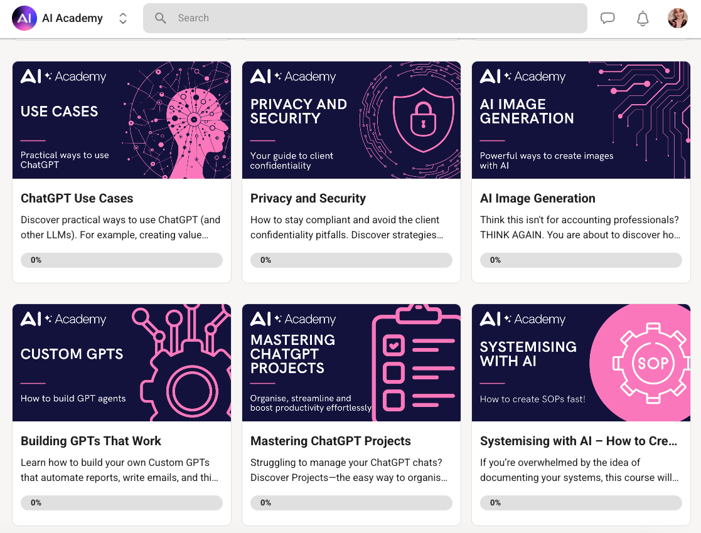
Task: Open the chat messages icon
Action: [607, 18]
